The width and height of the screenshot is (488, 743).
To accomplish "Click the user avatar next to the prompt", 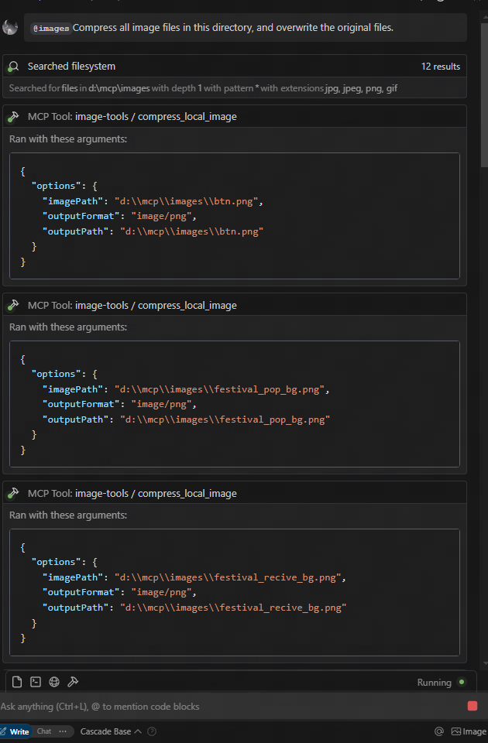I will (x=10, y=27).
